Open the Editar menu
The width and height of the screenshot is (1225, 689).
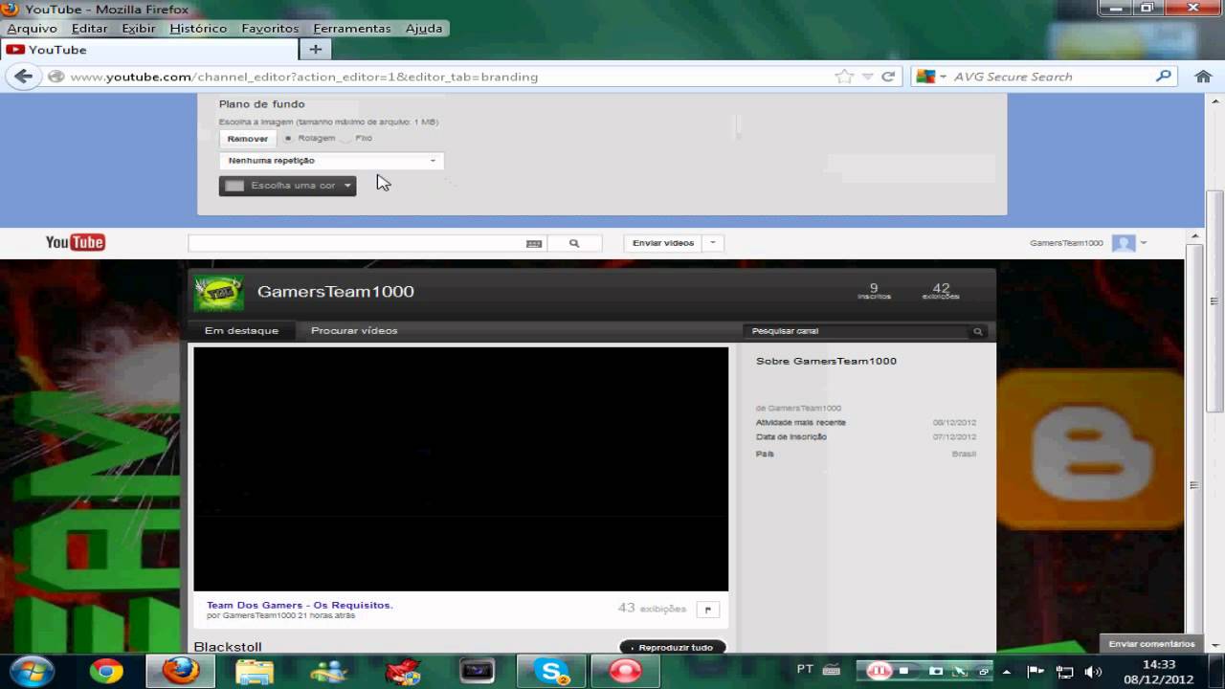[89, 29]
